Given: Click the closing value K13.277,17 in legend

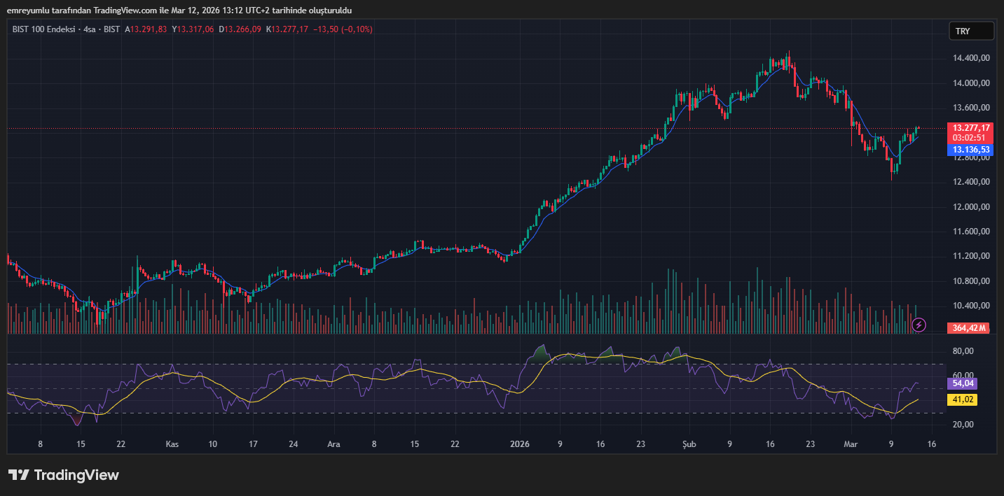Looking at the screenshot, I should pyautogui.click(x=287, y=29).
